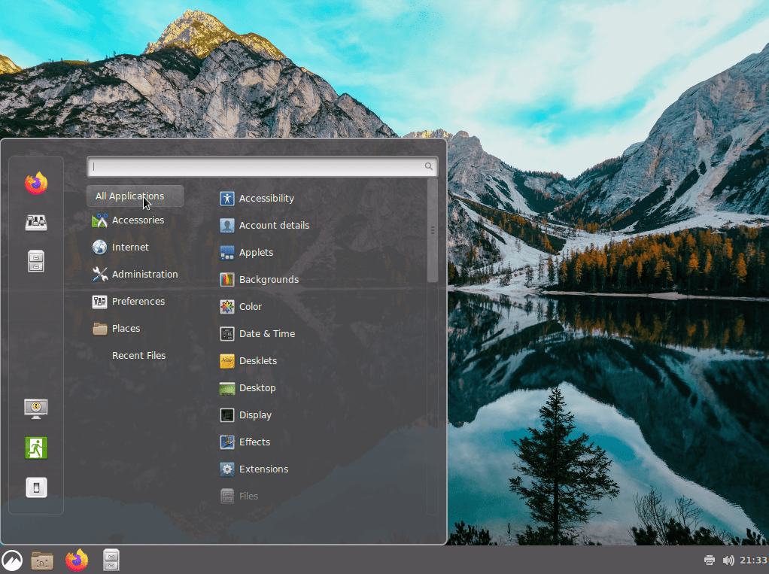Open the file manager from the menu sidebar
769x574 pixels.
pyautogui.click(x=35, y=261)
